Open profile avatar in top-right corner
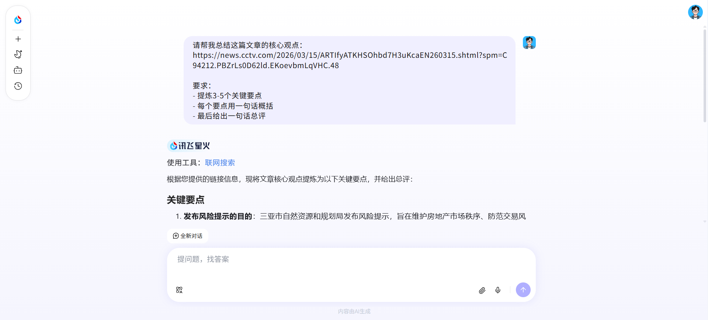 coord(695,12)
